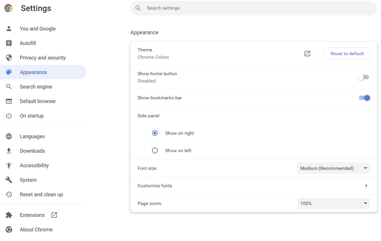Open theme external link icon
Screen dimensions: 381x241
click(x=307, y=54)
